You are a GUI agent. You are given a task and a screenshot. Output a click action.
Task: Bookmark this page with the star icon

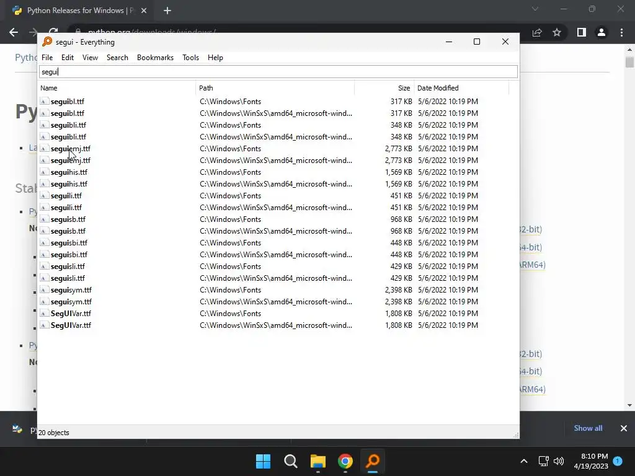[557, 32]
